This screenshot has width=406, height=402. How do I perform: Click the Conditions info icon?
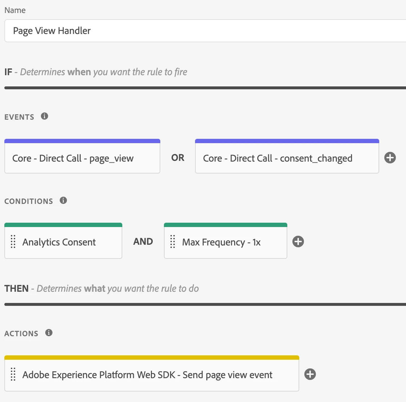pos(63,201)
